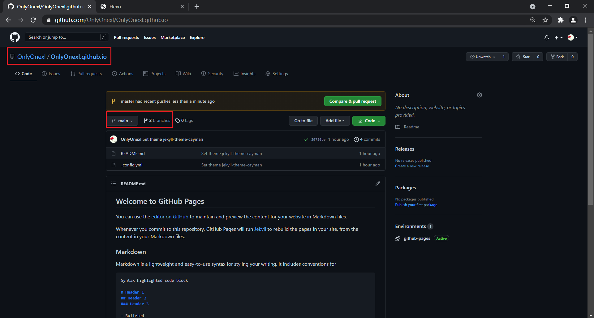
Task: Open the Wiki tab
Action: click(183, 74)
